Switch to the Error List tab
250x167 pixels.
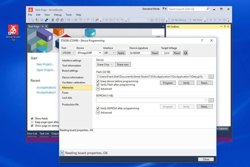pyautogui.click(x=32, y=133)
